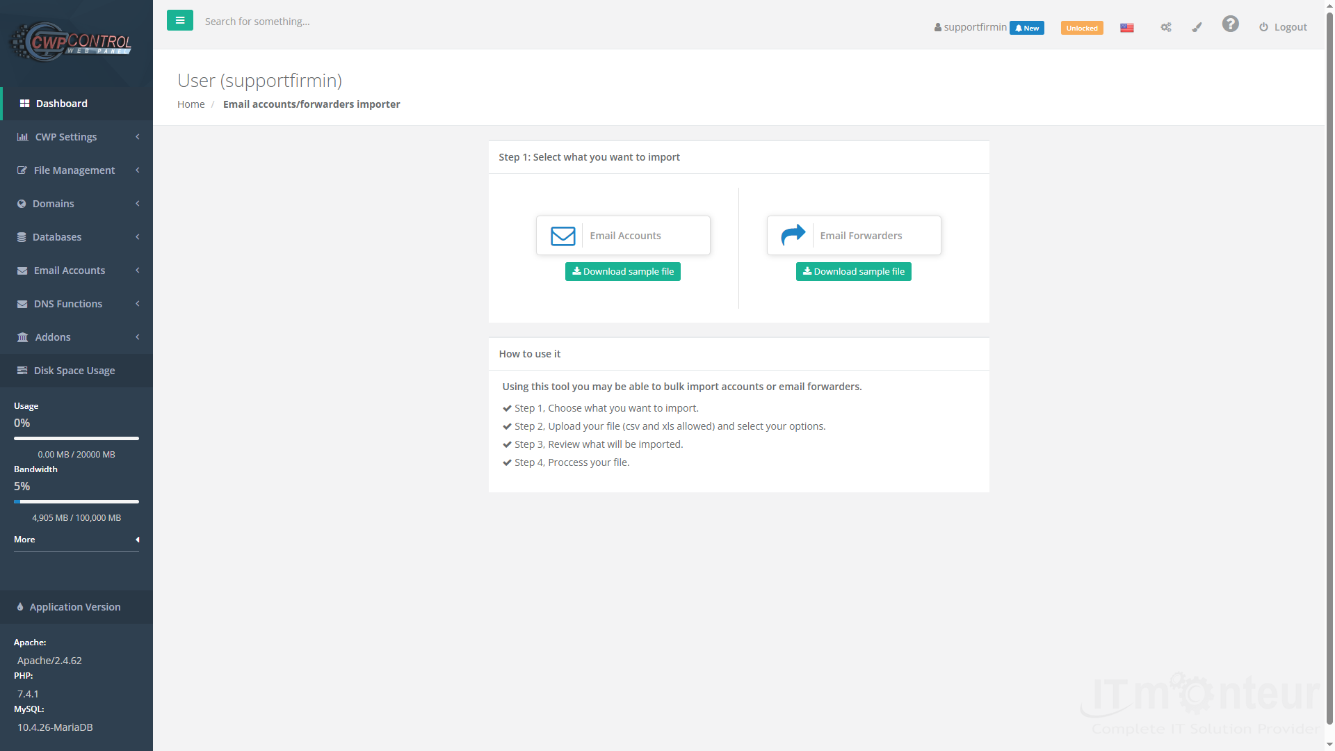Click the DNS Functions envelope icon
The width and height of the screenshot is (1335, 751).
(x=22, y=304)
